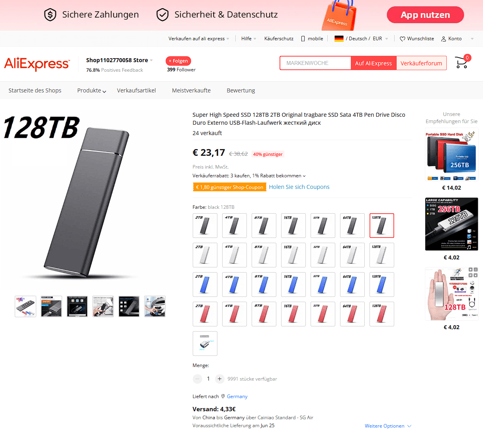483x430 pixels.
Task: Click the MARKENWOCHE search input field
Action: point(315,63)
